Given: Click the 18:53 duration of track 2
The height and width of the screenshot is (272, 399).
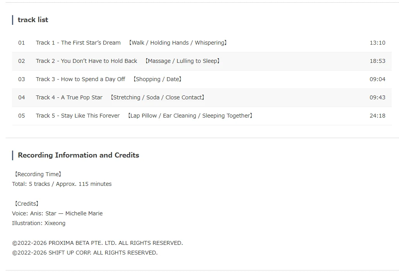Looking at the screenshot, I should click(377, 61).
